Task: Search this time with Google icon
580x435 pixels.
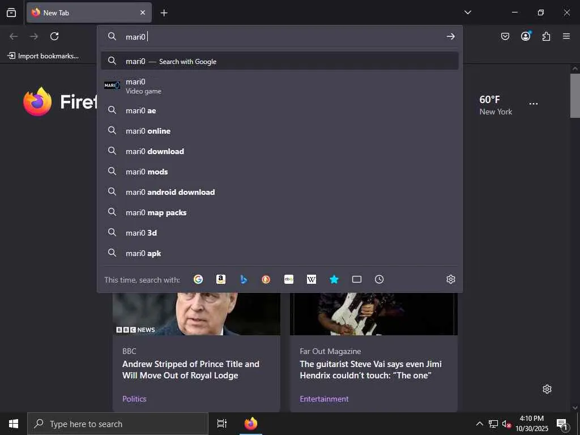Action: (198, 279)
